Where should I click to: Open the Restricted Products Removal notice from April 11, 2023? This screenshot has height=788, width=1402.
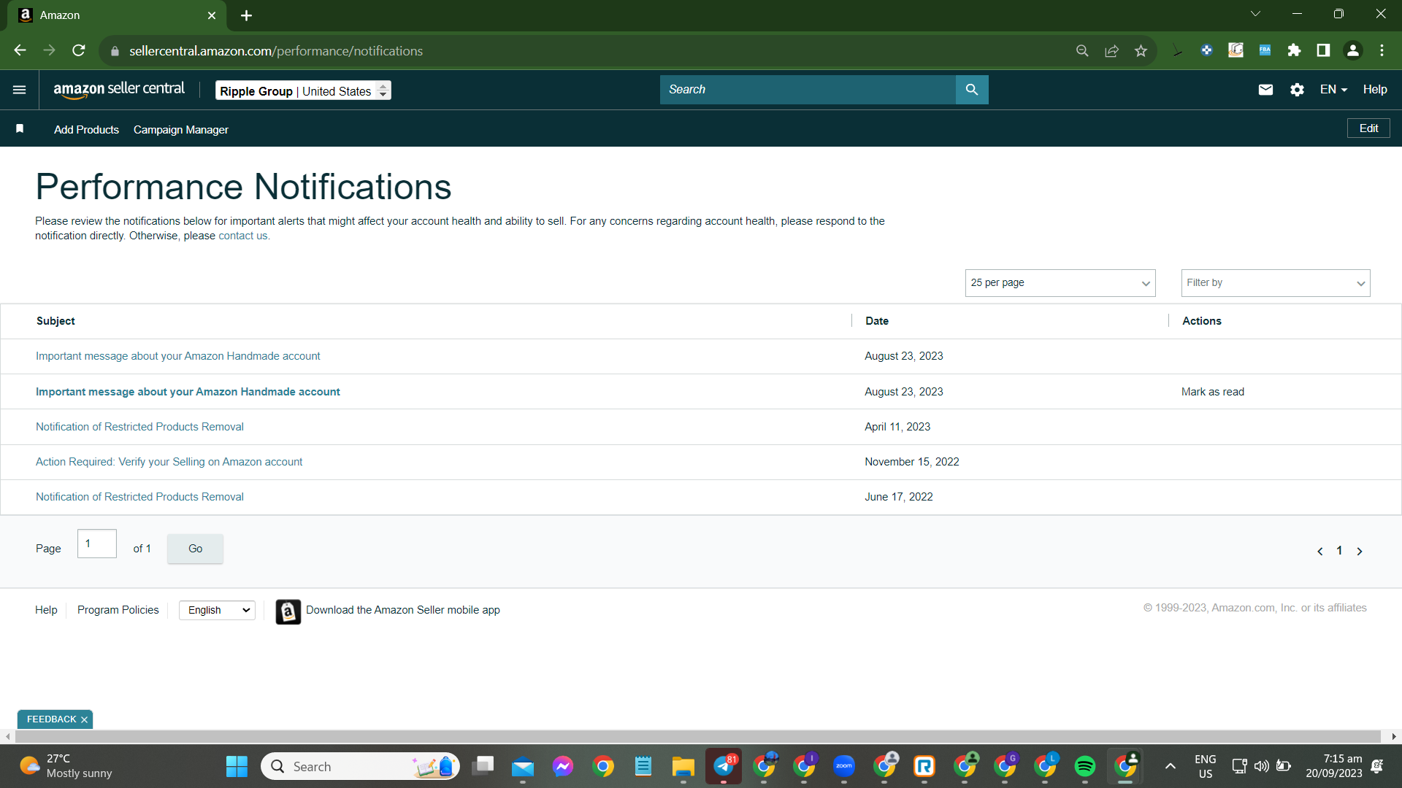[139, 427]
